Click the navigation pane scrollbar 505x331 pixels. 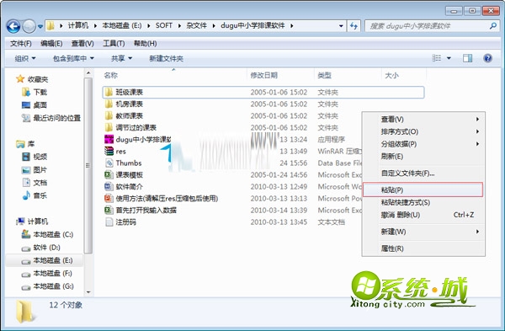point(88,165)
